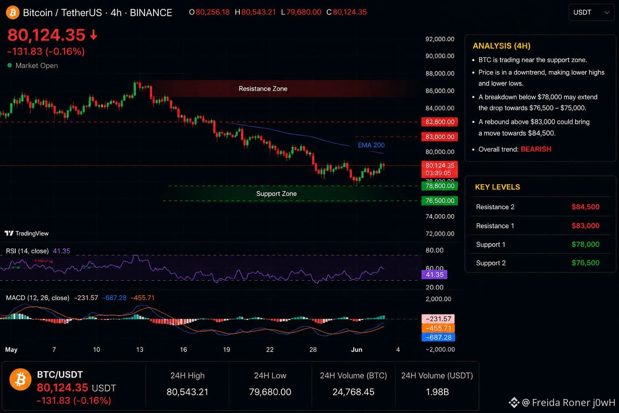Select the Resistance 1 row in Key Levels
The image size is (619, 413).
pos(540,226)
